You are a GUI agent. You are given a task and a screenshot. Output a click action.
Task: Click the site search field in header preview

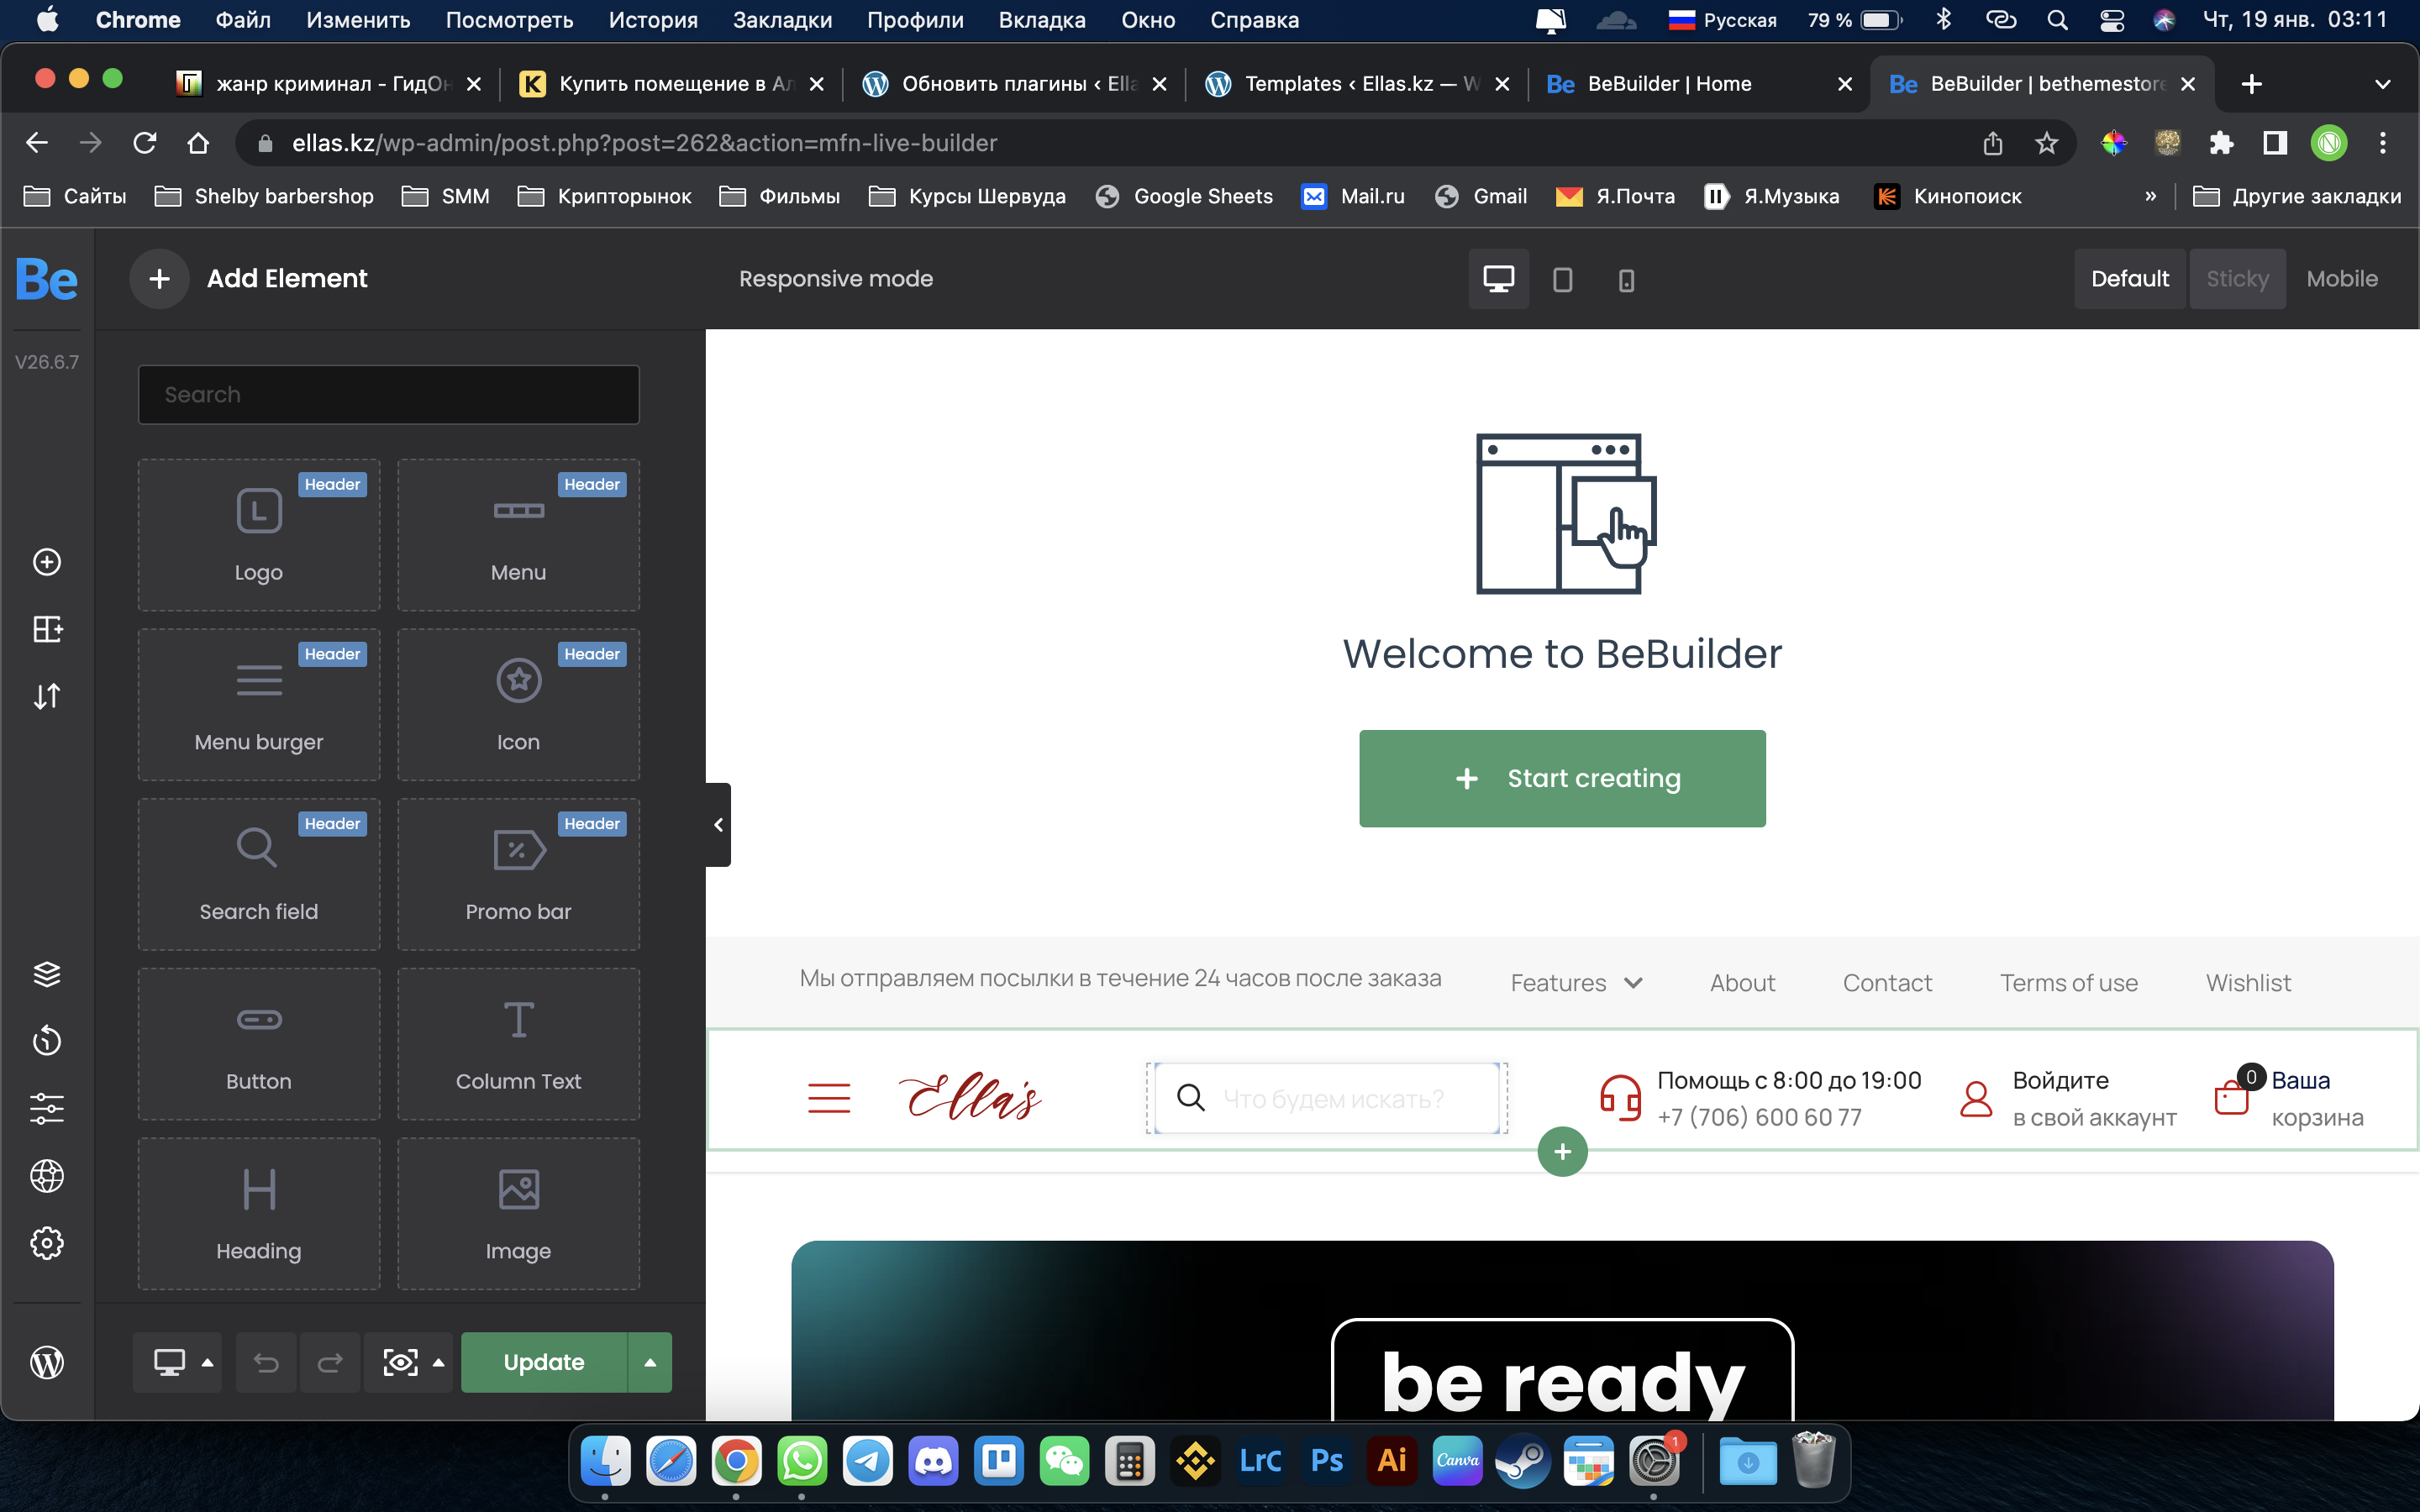[1327, 1098]
